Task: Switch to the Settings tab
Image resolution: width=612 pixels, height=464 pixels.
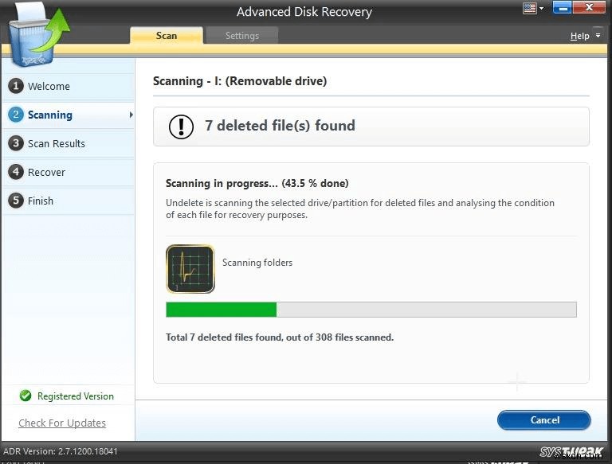Action: [x=242, y=36]
